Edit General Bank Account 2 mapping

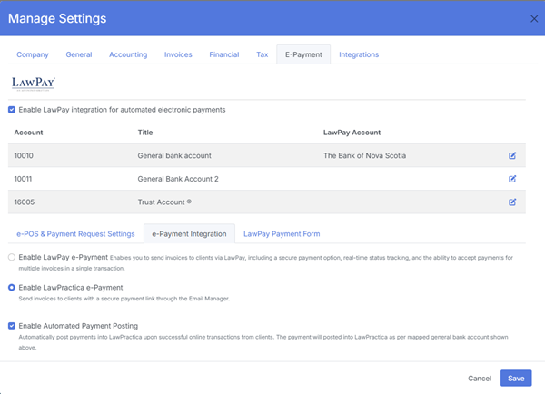tap(512, 179)
